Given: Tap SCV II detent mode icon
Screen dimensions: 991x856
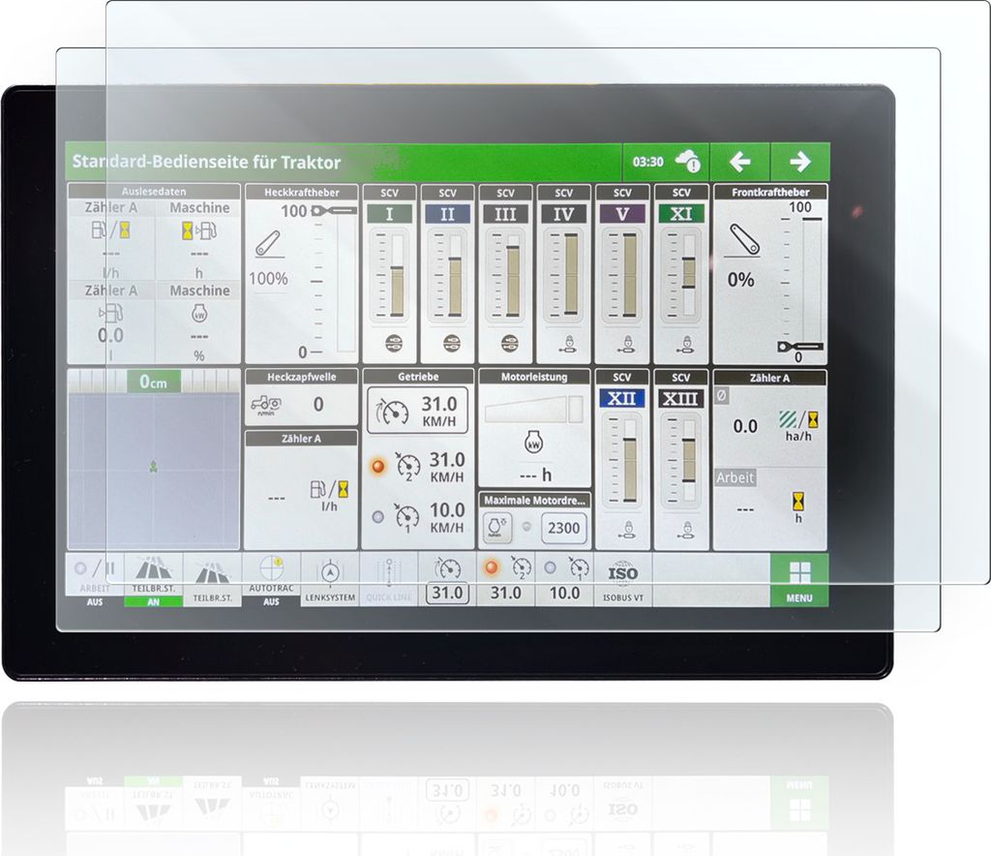Looking at the screenshot, I should (x=451, y=344).
